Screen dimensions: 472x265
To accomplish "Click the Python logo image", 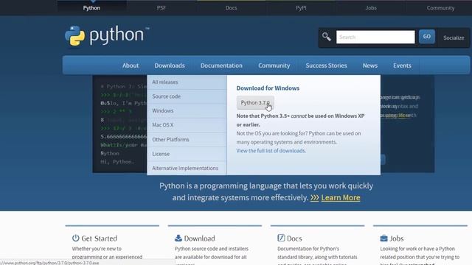I will 107,36.
